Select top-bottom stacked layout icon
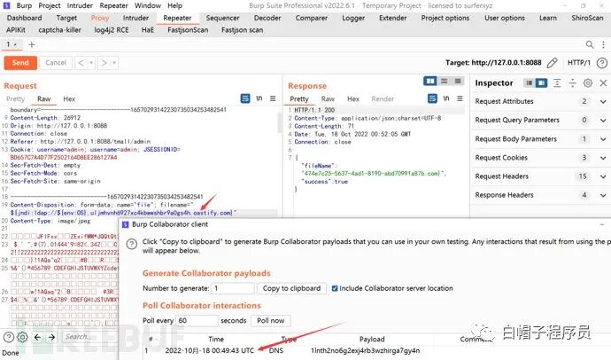The height and width of the screenshot is (360, 611). 444,81
